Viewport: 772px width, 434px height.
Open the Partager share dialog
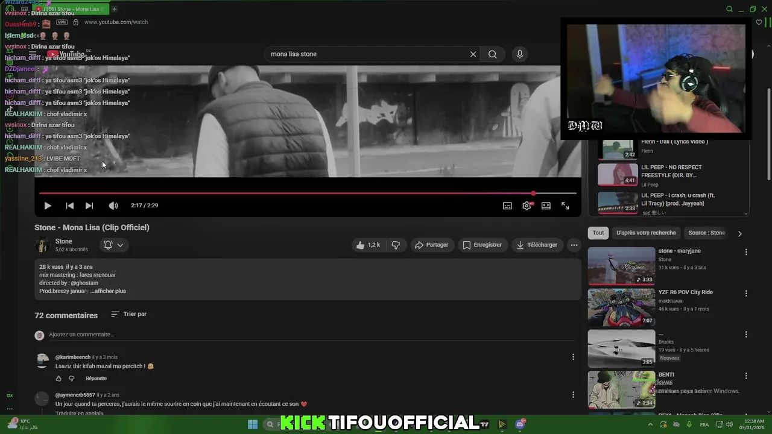click(x=431, y=245)
